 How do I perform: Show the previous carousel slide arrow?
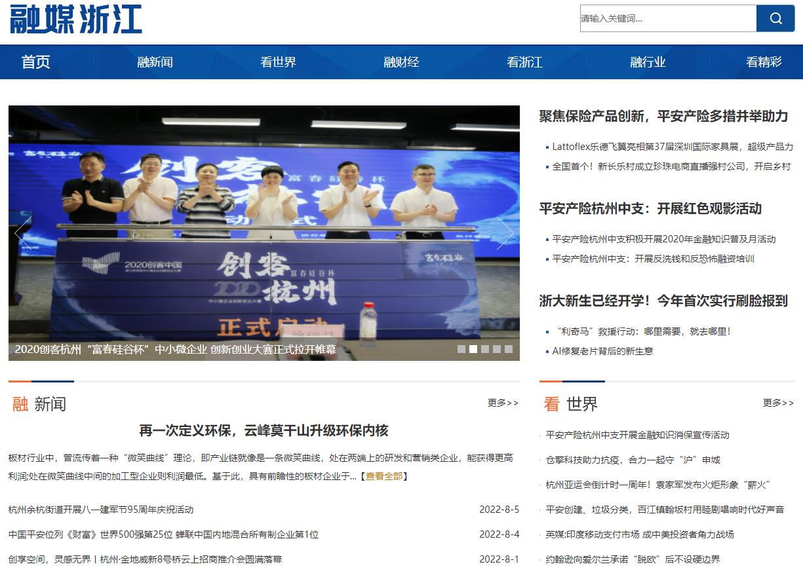pos(23,233)
